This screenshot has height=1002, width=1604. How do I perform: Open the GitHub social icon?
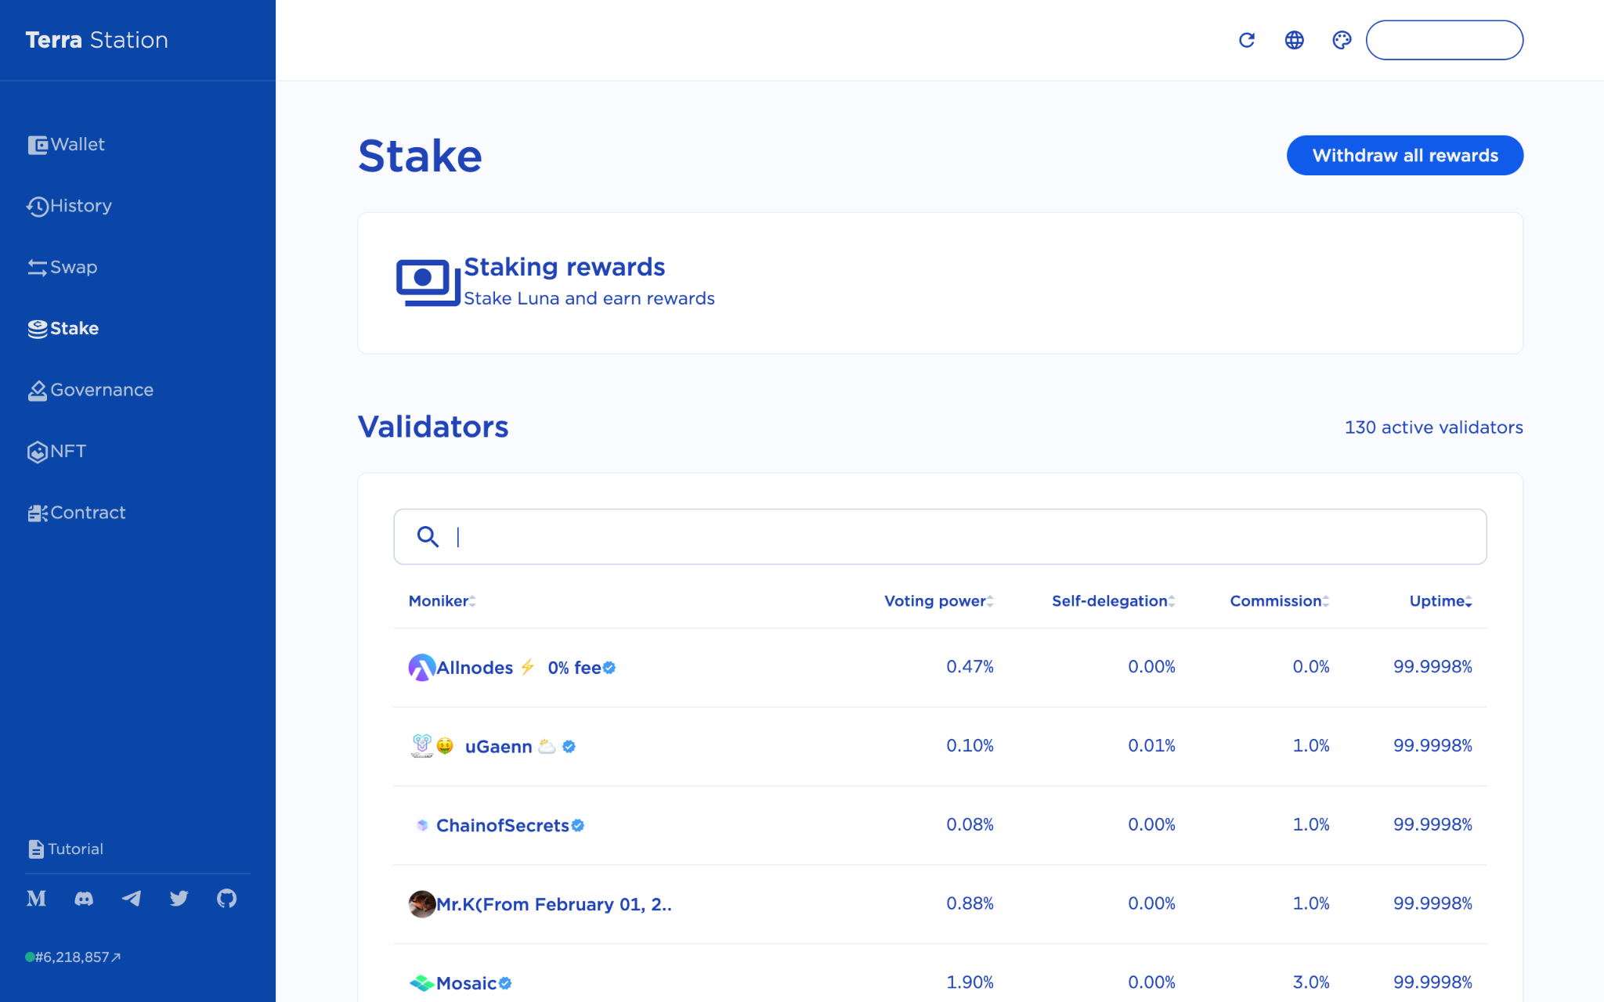(226, 898)
